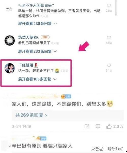Viewport: 127px width, 153px height.
Task: Open 悠然天使KK's avatar
Action: (10, 40)
